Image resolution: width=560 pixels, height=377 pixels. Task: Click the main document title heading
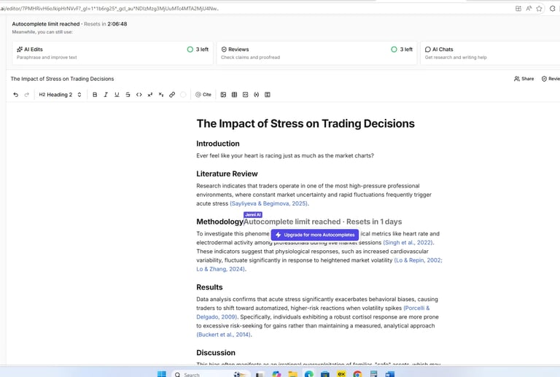[x=306, y=123]
